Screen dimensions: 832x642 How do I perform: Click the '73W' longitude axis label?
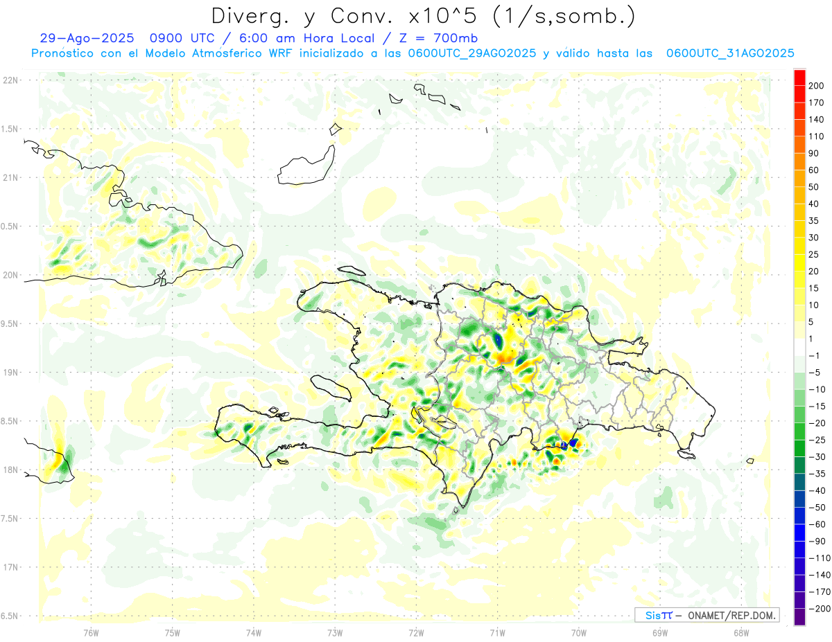tap(335, 632)
